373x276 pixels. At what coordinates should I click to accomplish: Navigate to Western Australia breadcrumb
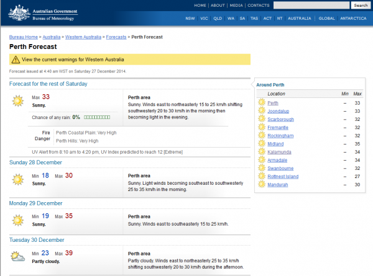(83, 37)
